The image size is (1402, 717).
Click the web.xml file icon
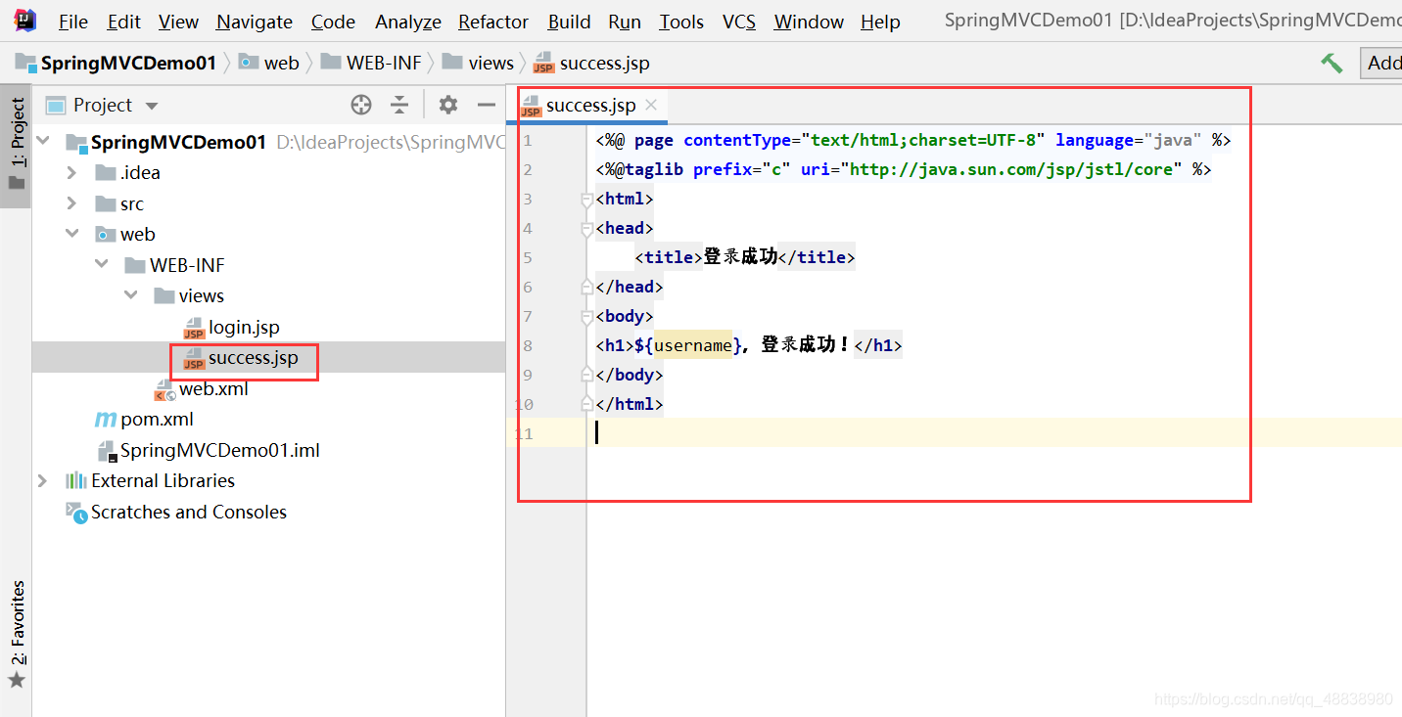164,389
